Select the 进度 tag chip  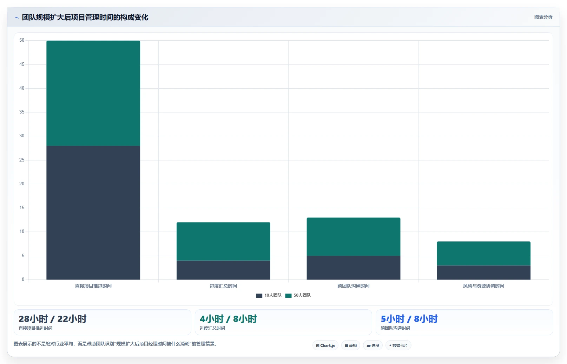373,345
